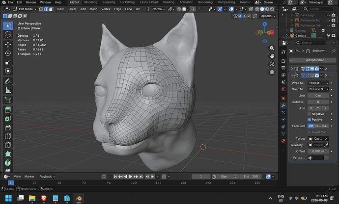Toggle camera view icon in viewport
The image size is (339, 204).
(272, 64)
